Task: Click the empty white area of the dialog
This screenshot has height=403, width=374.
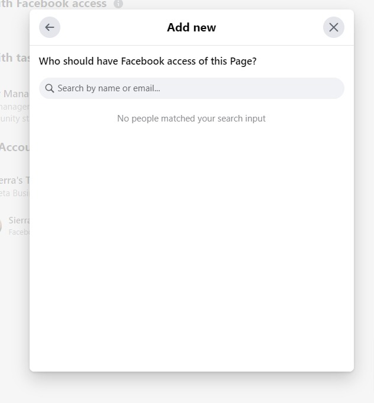Action: 191,249
